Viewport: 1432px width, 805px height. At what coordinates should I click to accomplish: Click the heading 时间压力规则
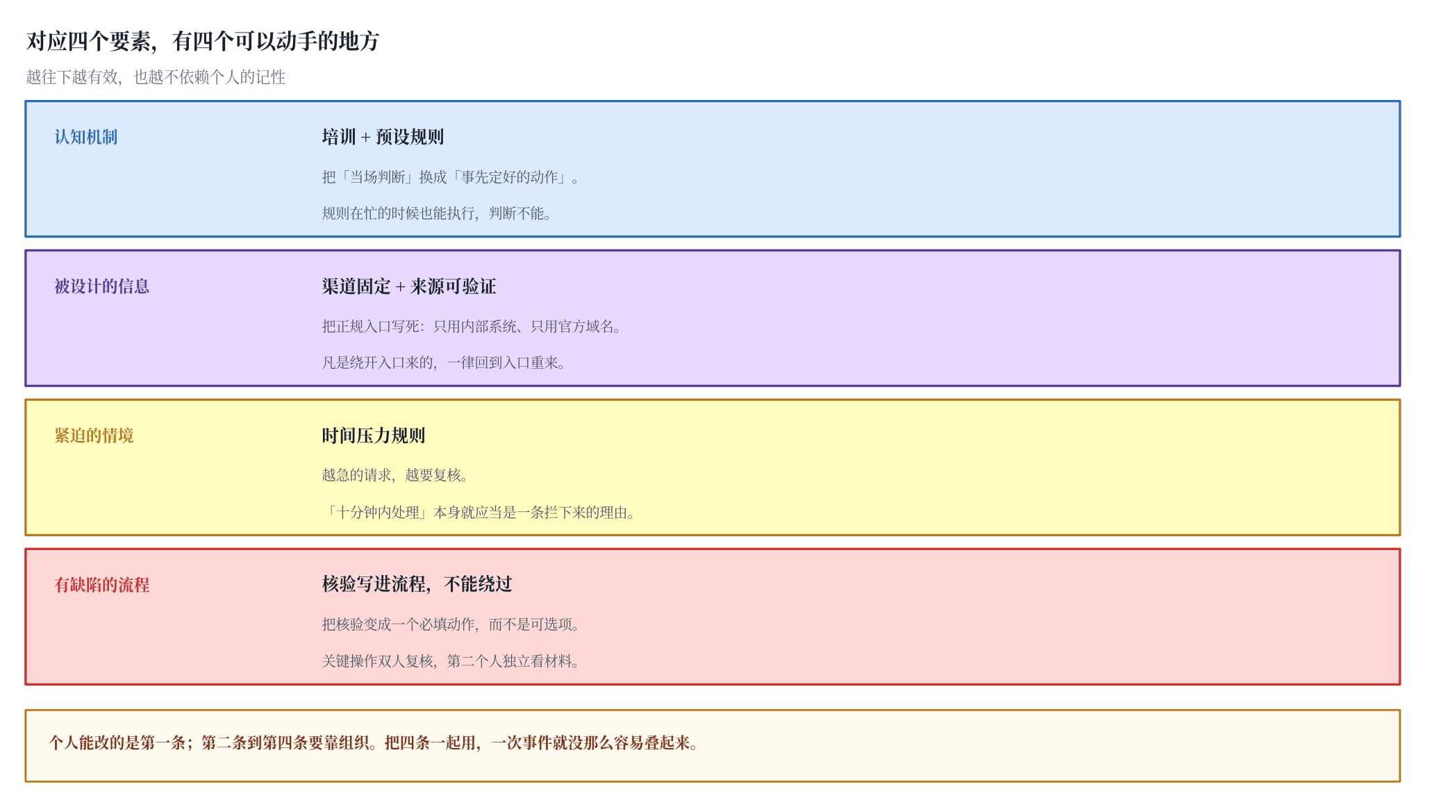(x=374, y=435)
